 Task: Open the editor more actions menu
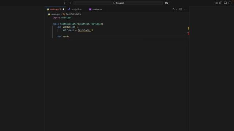click(185, 9)
